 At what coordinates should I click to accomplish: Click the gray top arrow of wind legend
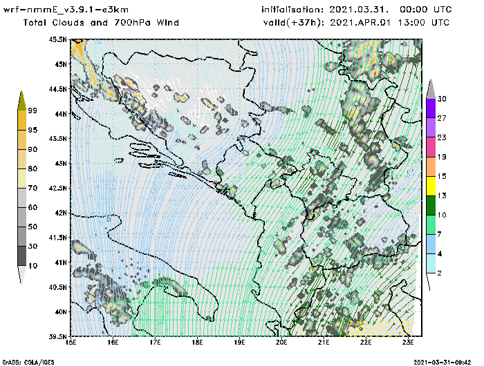click(431, 89)
